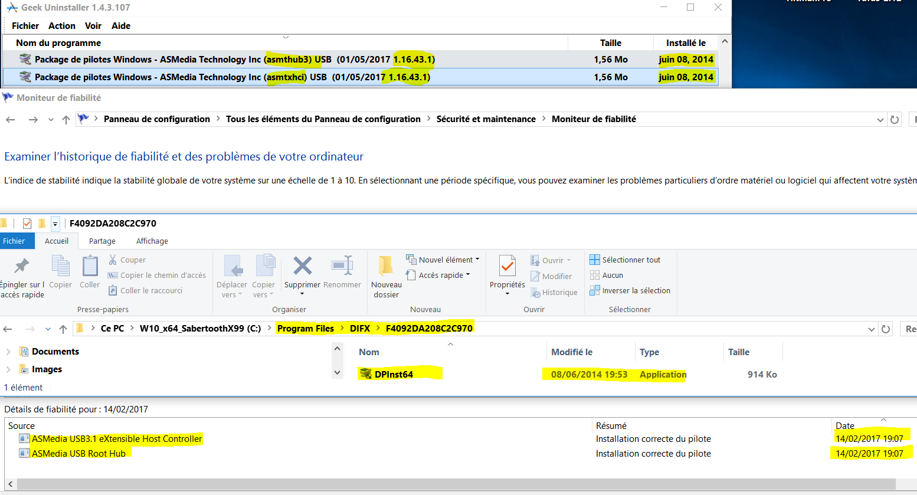Expand File Explorer address bar history dropdown
This screenshot has width=917, height=495.
pyautogui.click(x=872, y=329)
